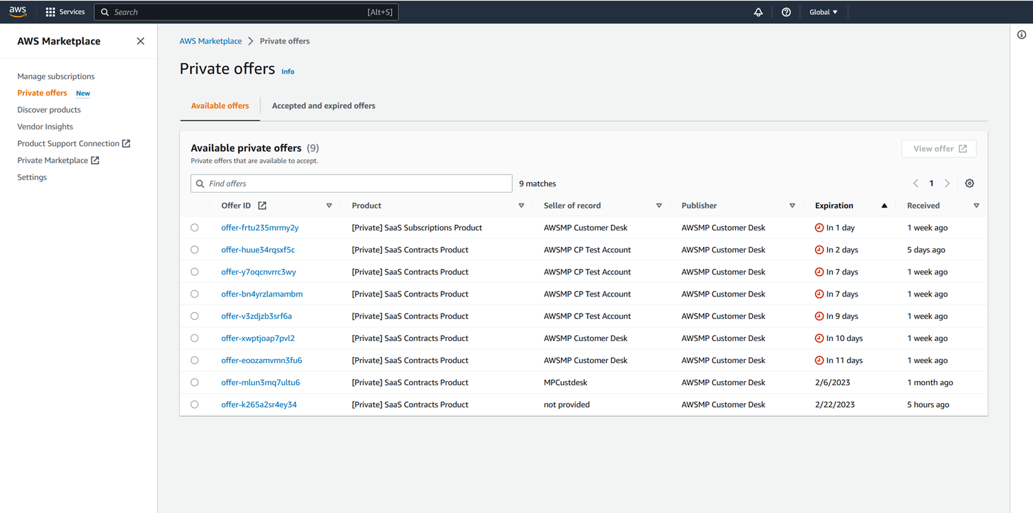Select radio for offer-mlun3mq7ultu6
Image resolution: width=1033 pixels, height=513 pixels.
point(195,382)
